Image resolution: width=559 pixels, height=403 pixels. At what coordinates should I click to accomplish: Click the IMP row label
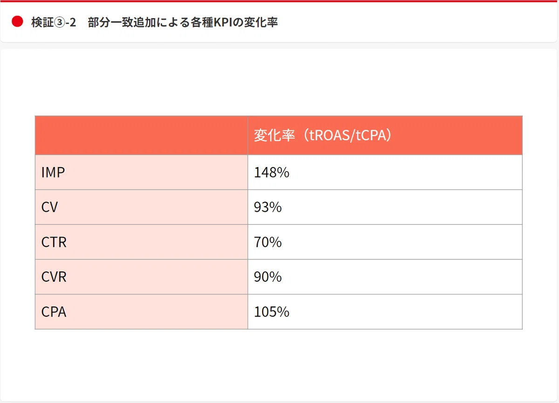tap(142, 173)
